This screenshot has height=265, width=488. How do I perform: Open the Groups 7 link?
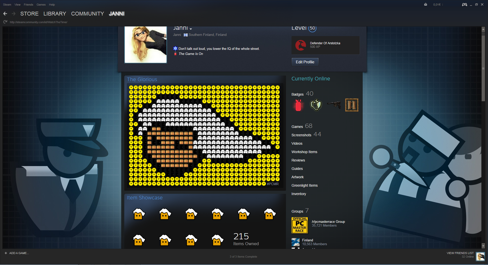tap(300, 211)
